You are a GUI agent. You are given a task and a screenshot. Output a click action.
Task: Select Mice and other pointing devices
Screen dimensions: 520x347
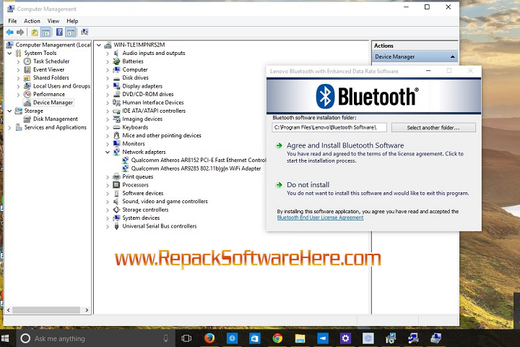[162, 135]
